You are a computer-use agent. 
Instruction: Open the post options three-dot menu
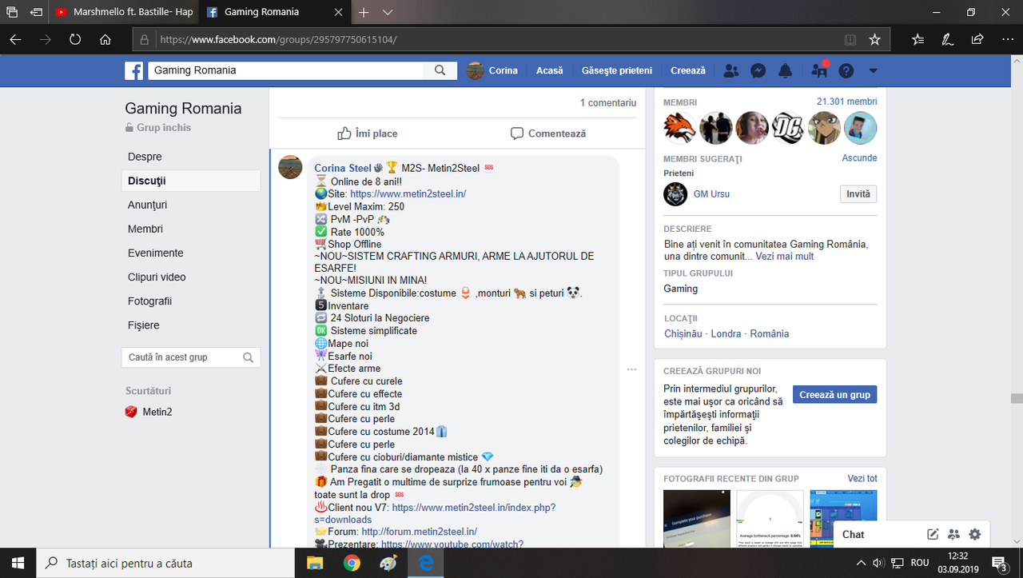[631, 369]
